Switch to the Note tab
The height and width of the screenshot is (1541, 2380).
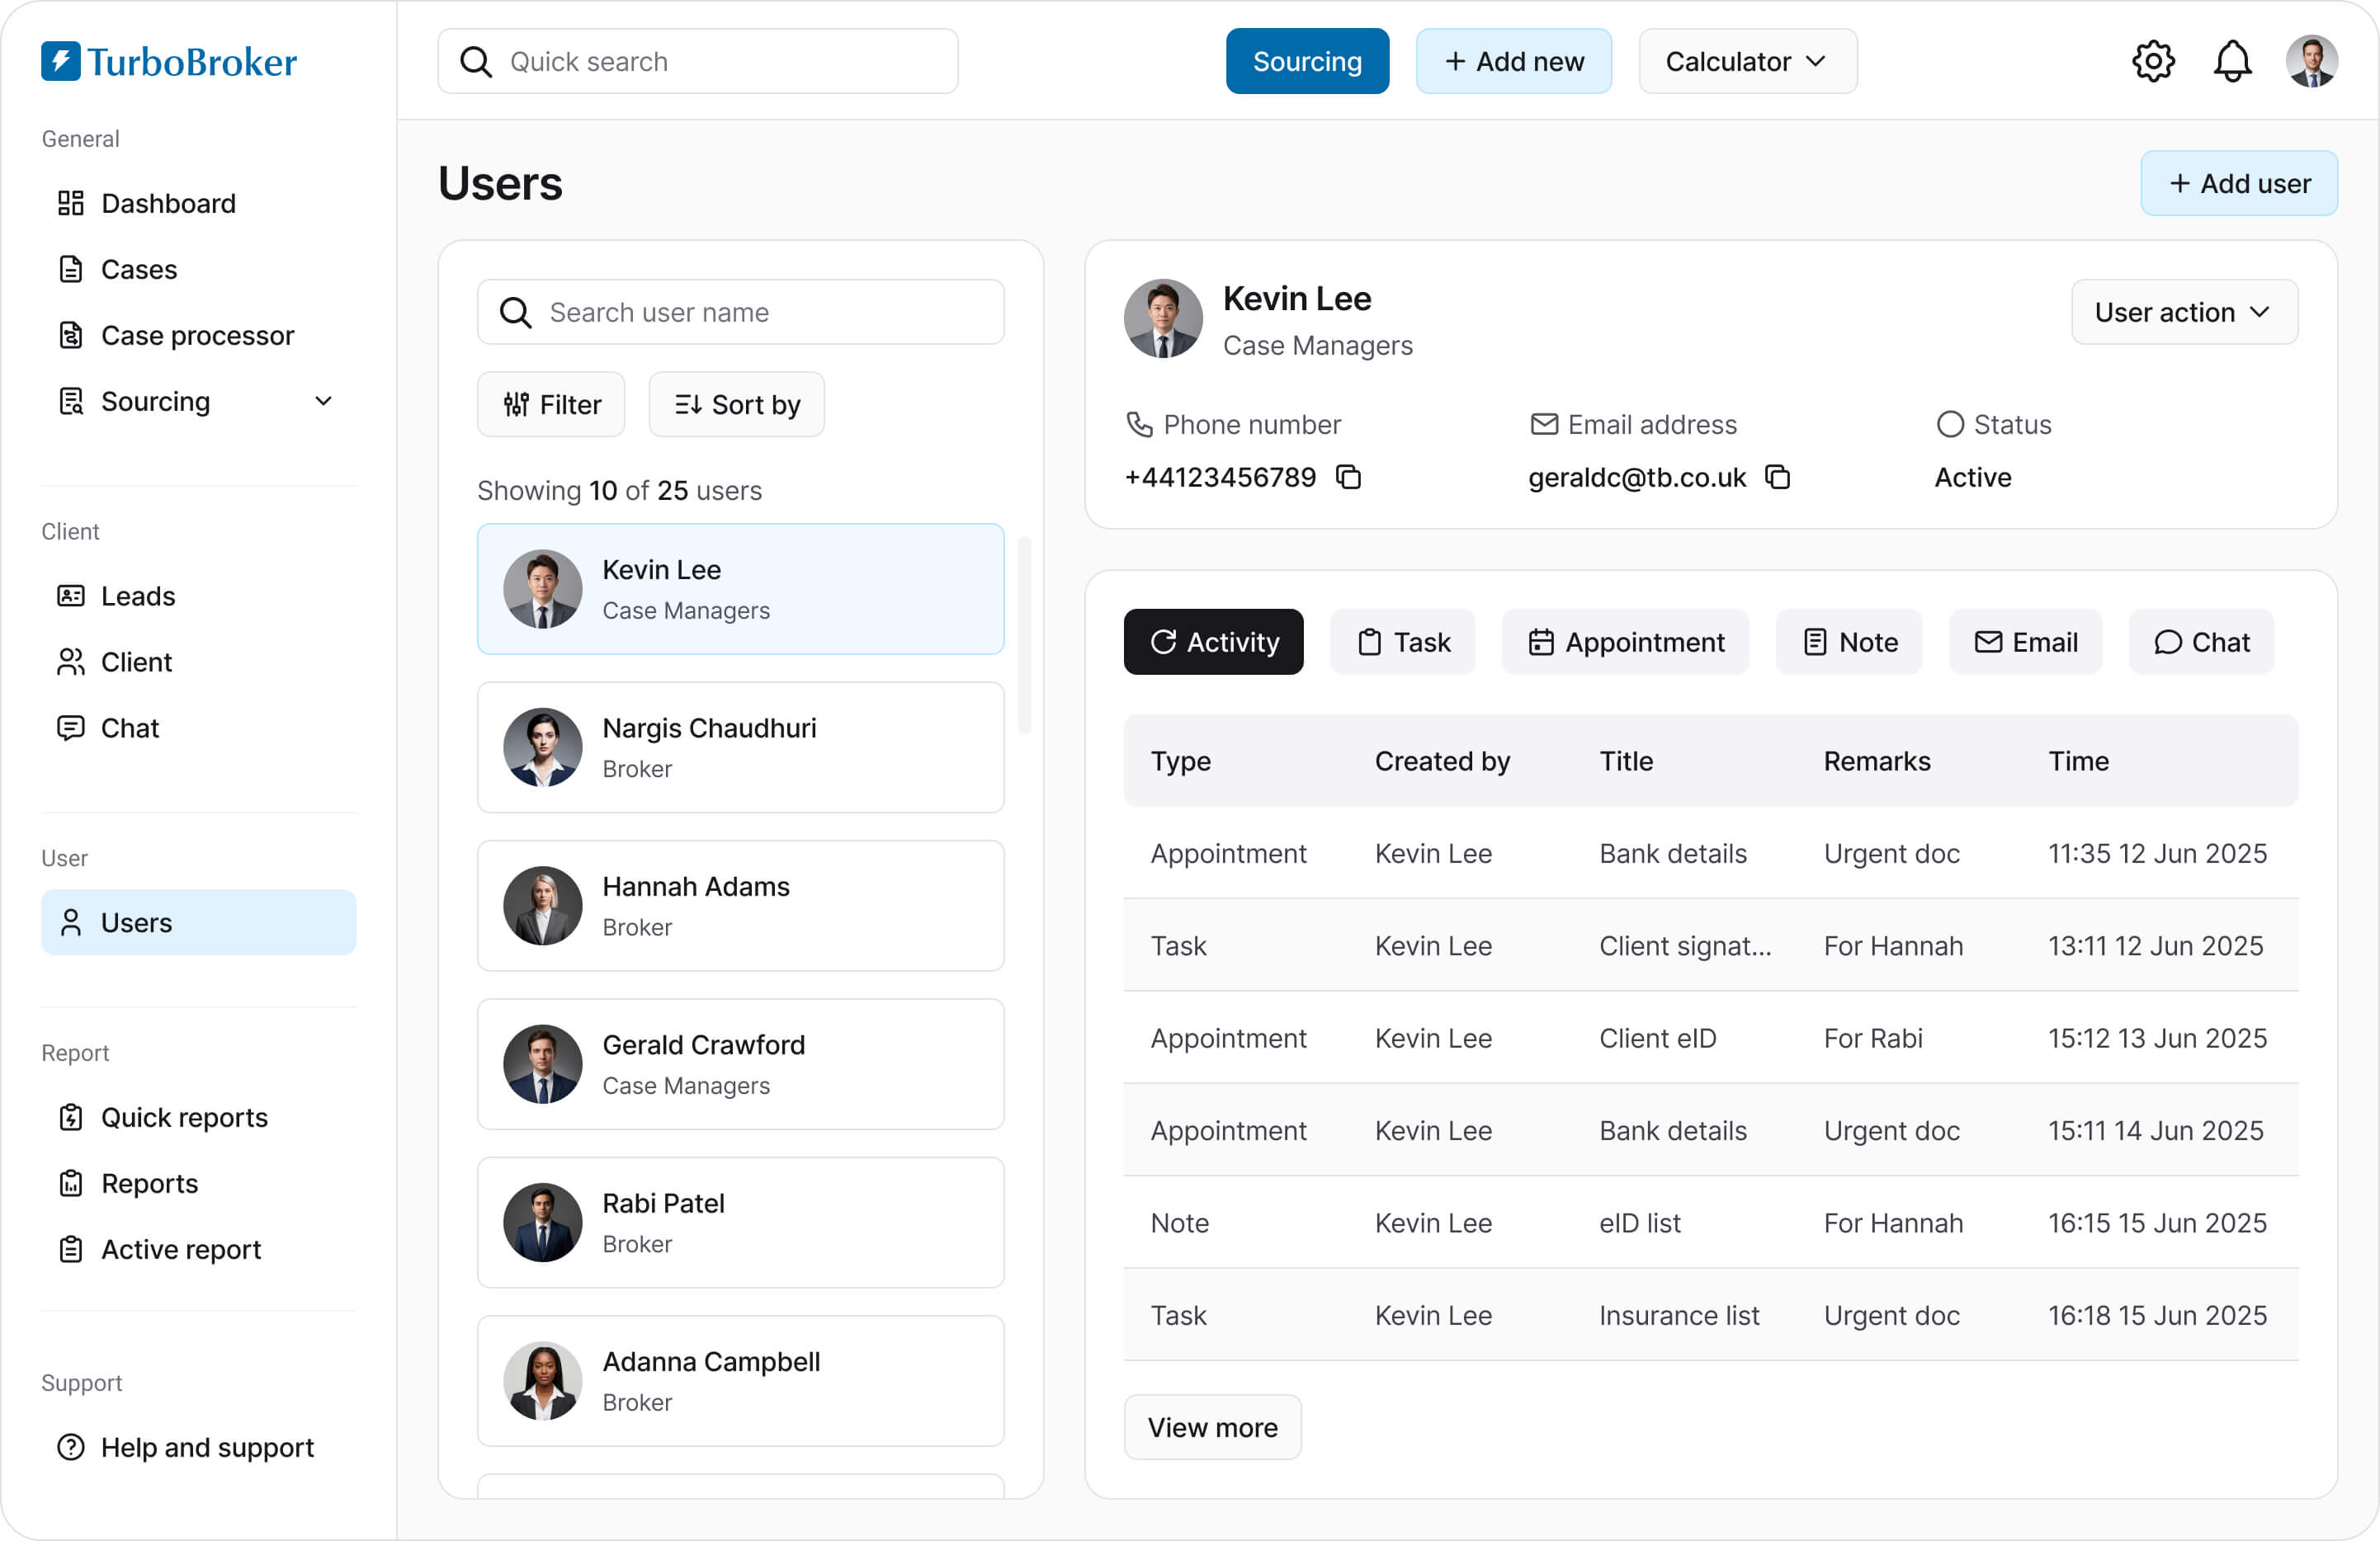pos(1848,643)
